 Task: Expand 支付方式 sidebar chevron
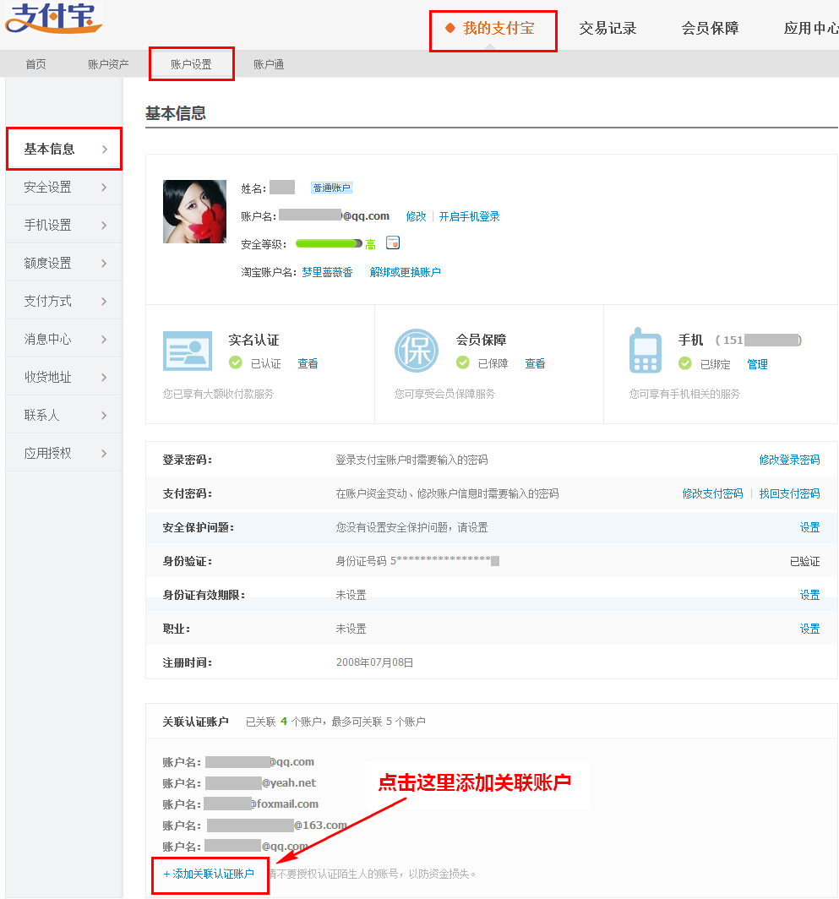coord(104,301)
